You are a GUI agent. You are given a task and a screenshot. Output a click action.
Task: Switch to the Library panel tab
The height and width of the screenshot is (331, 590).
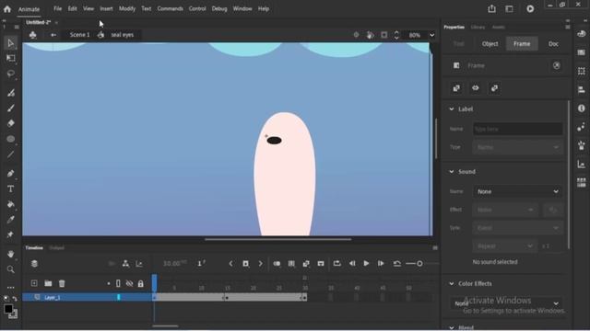478,27
